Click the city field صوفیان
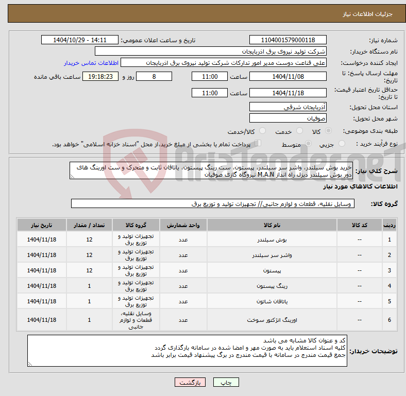 (287, 118)
